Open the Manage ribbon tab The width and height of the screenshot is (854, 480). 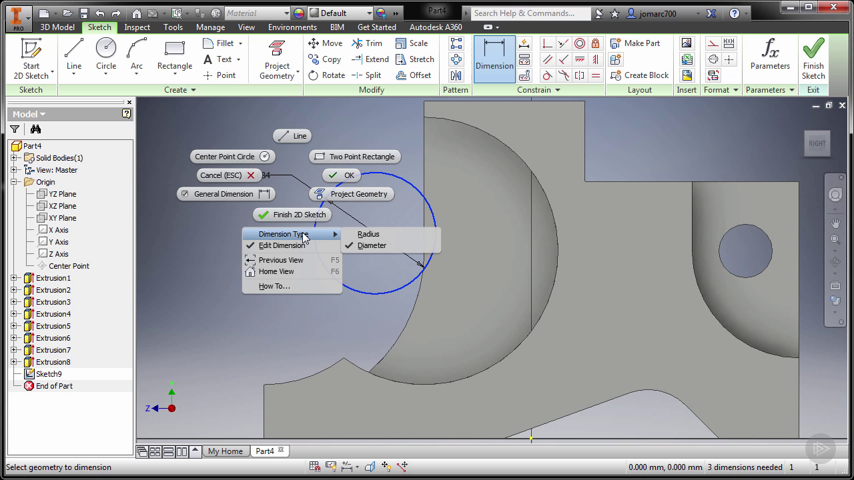tap(210, 27)
